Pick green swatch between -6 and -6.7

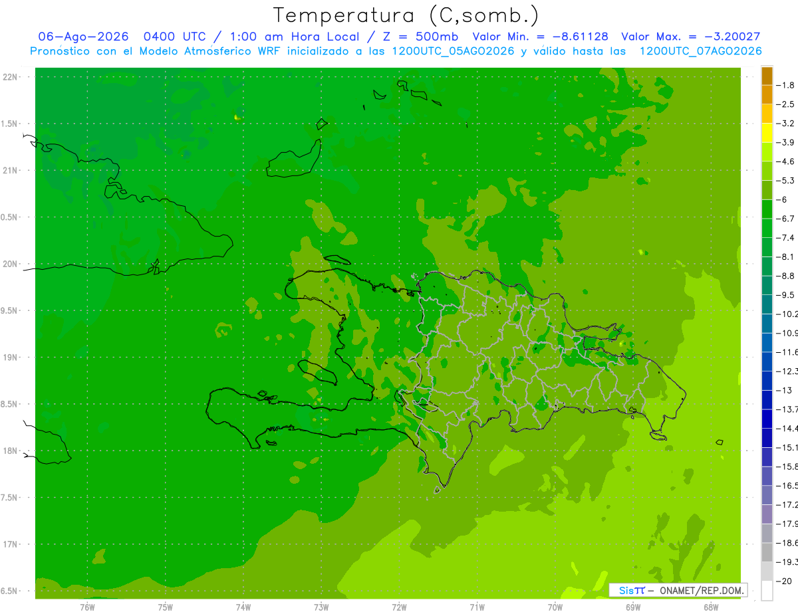[x=767, y=209]
